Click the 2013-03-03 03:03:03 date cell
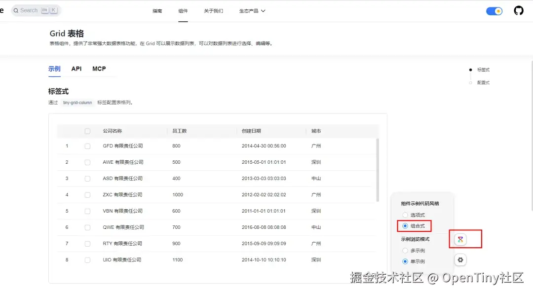Viewport: 533px width, 294px height. 264,179
